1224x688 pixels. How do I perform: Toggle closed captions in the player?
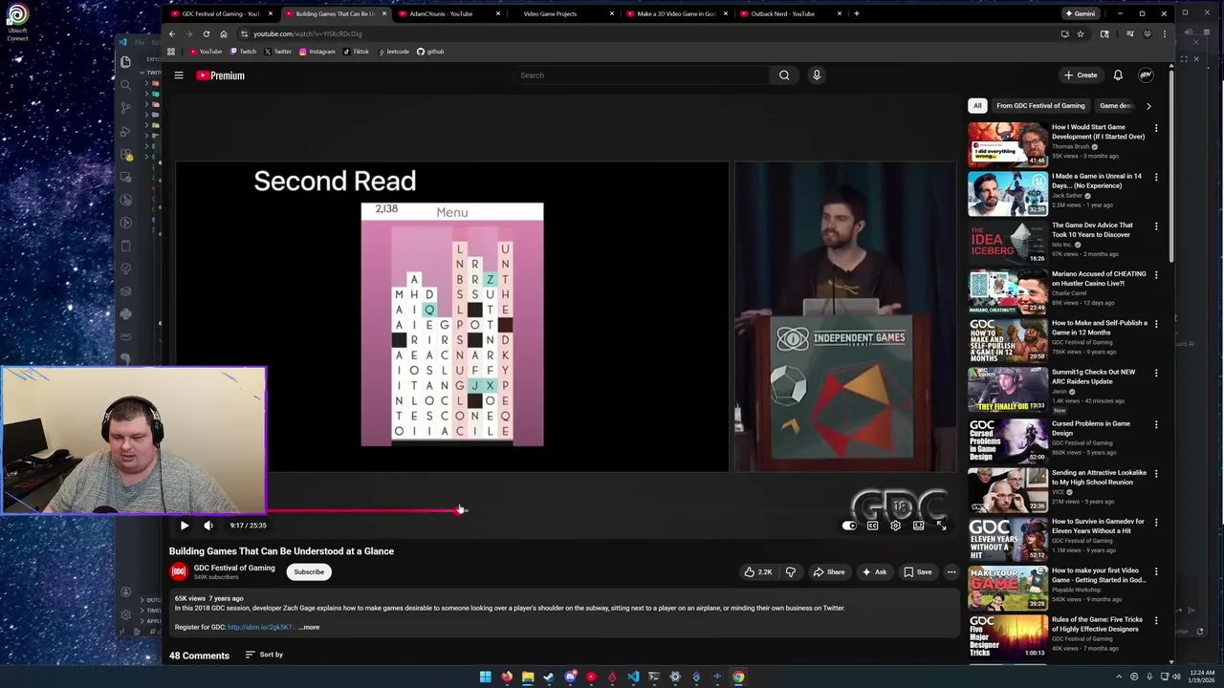click(x=872, y=526)
